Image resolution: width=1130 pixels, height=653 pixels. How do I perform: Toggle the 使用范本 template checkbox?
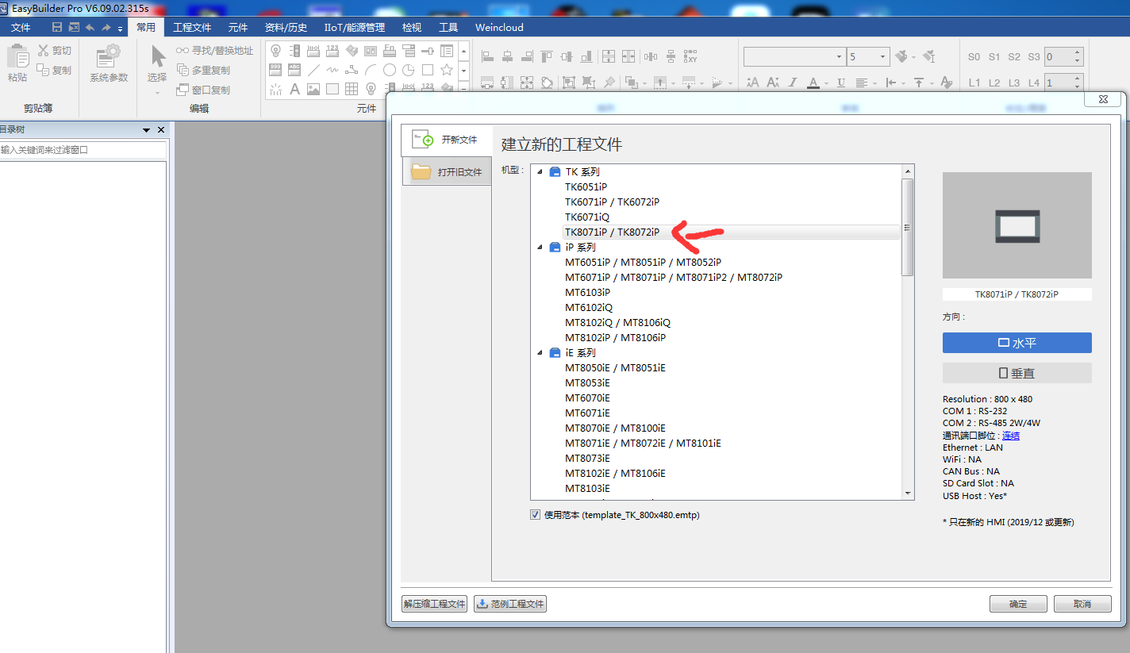point(535,515)
